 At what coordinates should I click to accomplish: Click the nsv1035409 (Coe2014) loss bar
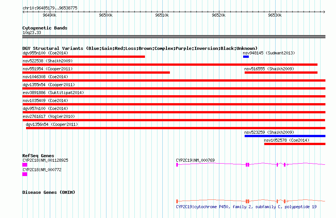(x=174, y=104)
